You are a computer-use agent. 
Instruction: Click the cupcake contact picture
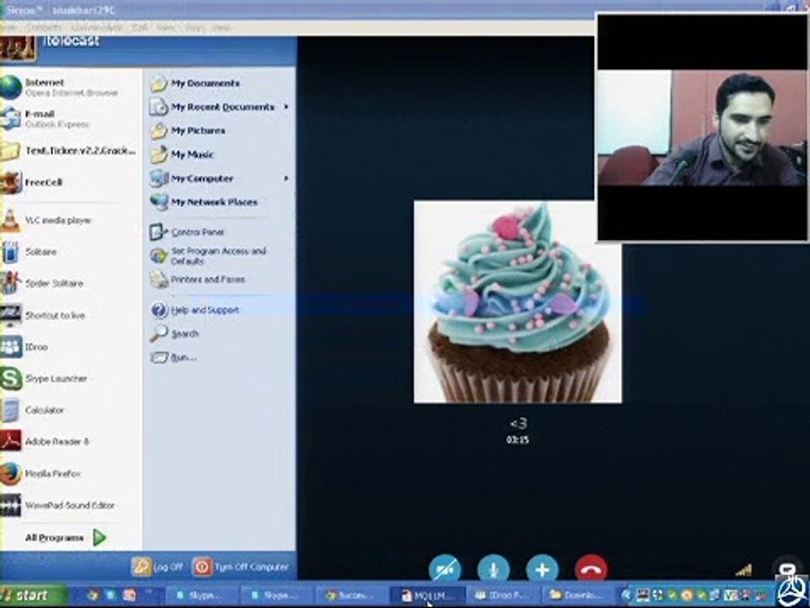pos(517,301)
